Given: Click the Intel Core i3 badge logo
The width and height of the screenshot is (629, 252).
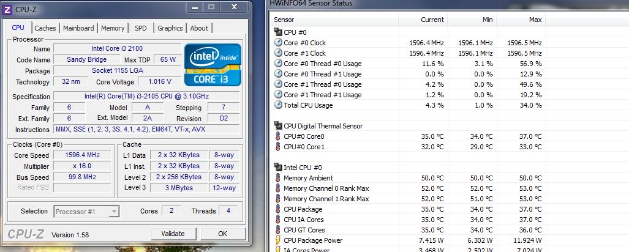Looking at the screenshot, I should click(x=213, y=65).
